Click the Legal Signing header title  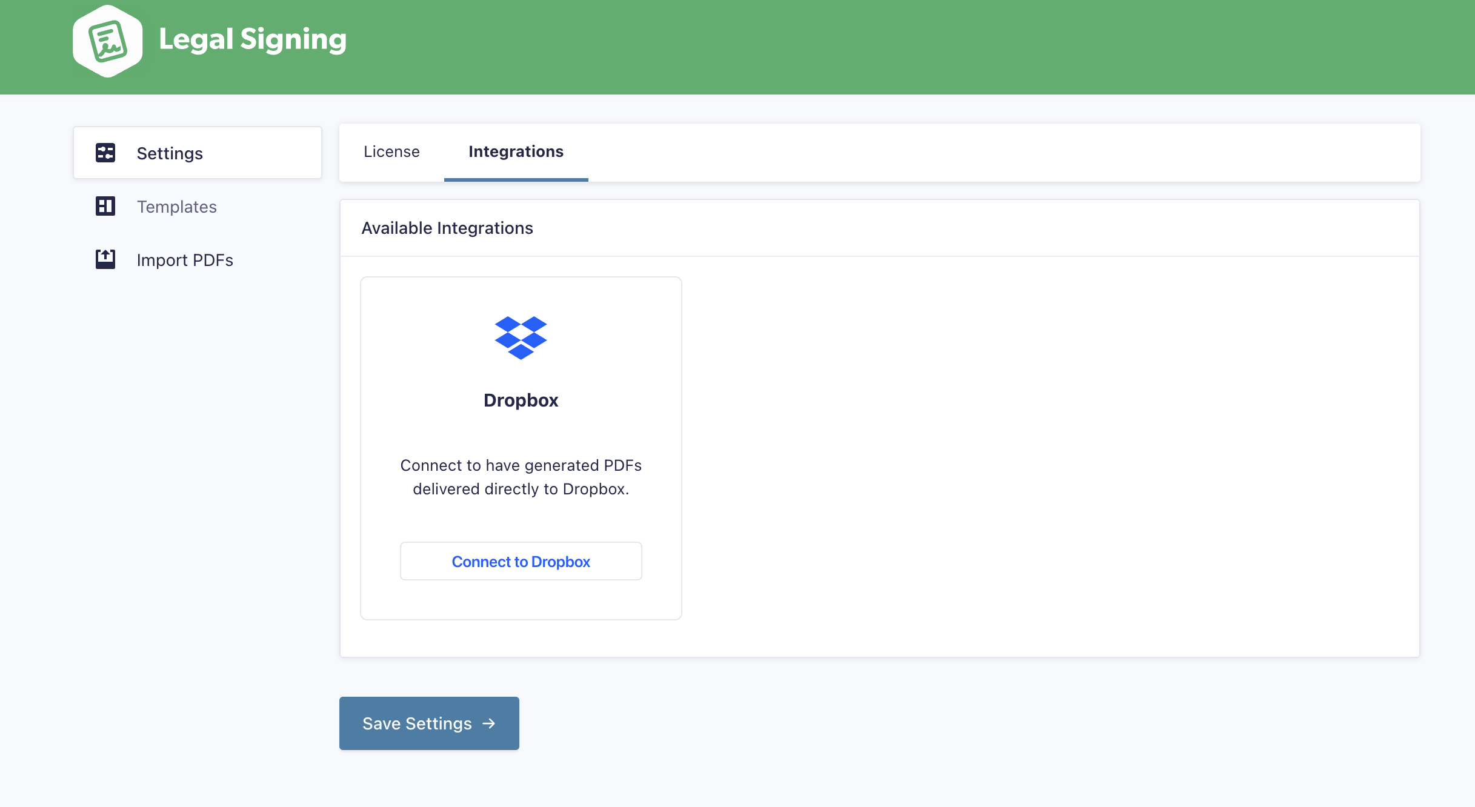click(x=253, y=40)
